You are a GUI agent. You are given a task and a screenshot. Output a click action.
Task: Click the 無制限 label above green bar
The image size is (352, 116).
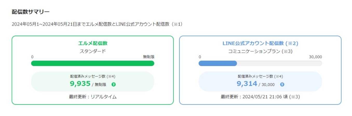coord(148,57)
